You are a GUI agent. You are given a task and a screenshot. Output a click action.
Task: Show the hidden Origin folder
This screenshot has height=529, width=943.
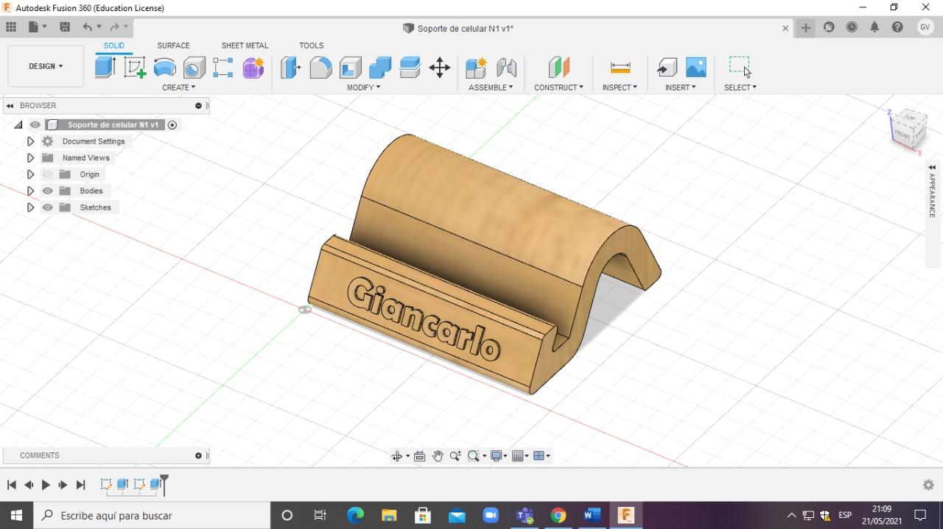click(48, 174)
